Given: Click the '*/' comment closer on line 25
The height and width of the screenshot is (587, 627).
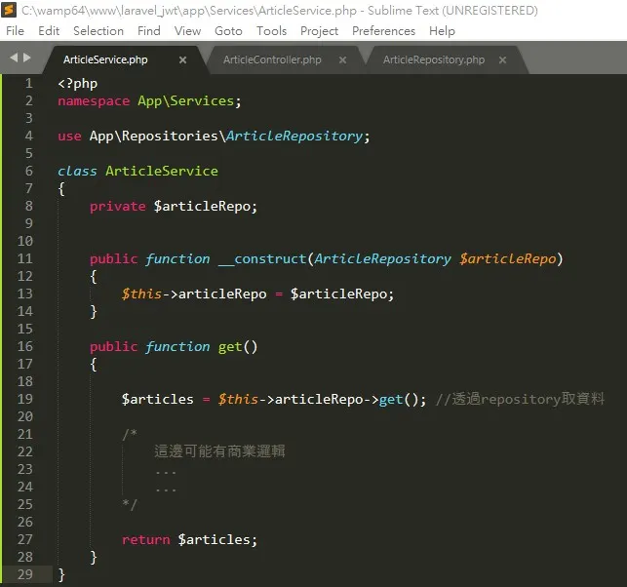Looking at the screenshot, I should click(130, 504).
